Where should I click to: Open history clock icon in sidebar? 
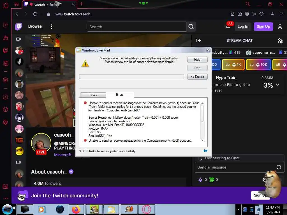pos(6,97)
